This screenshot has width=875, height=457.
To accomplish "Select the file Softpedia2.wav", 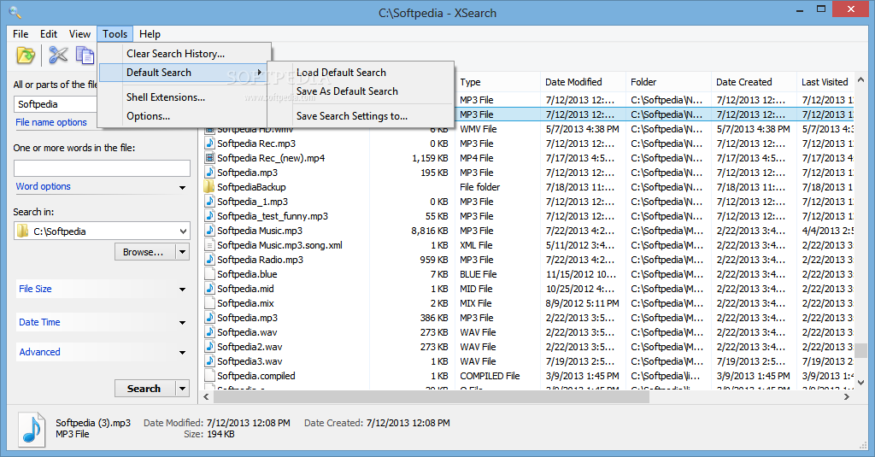I will [x=250, y=347].
